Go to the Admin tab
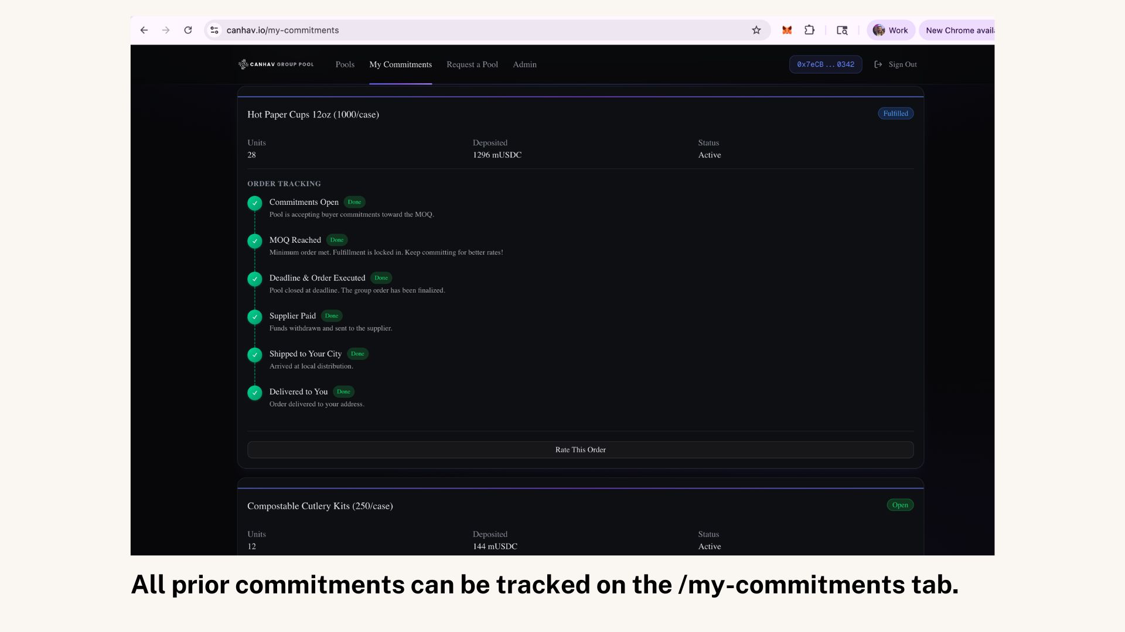The width and height of the screenshot is (1125, 632). point(524,64)
